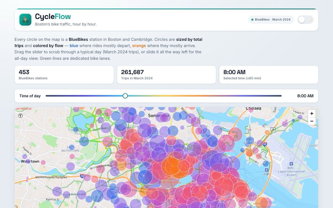The height and width of the screenshot is (208, 333).
Task: Click the 8:00 AM selected time card
Action: (269, 75)
